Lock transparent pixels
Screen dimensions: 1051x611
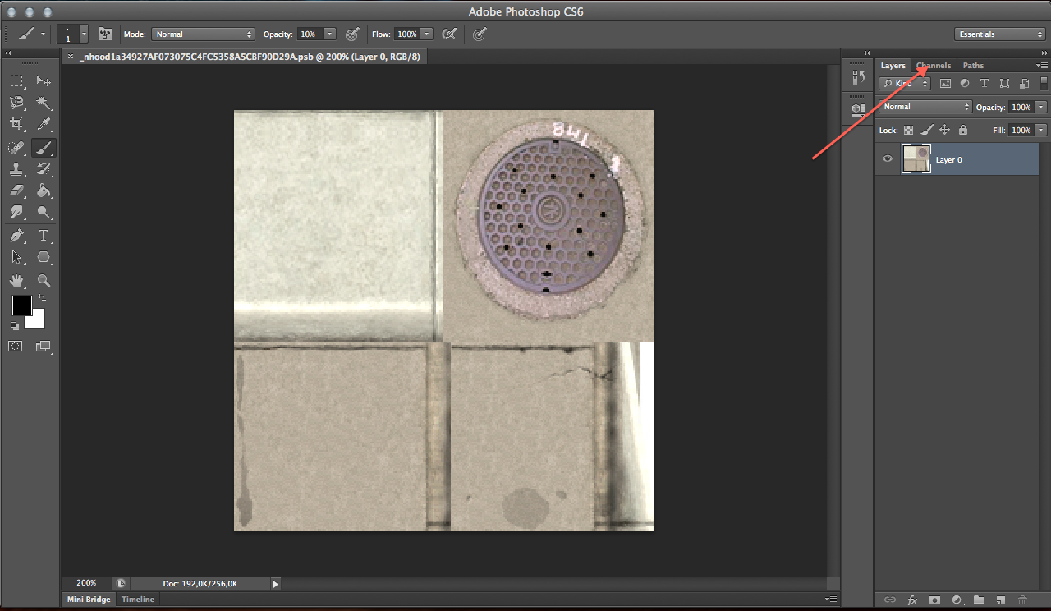point(909,130)
